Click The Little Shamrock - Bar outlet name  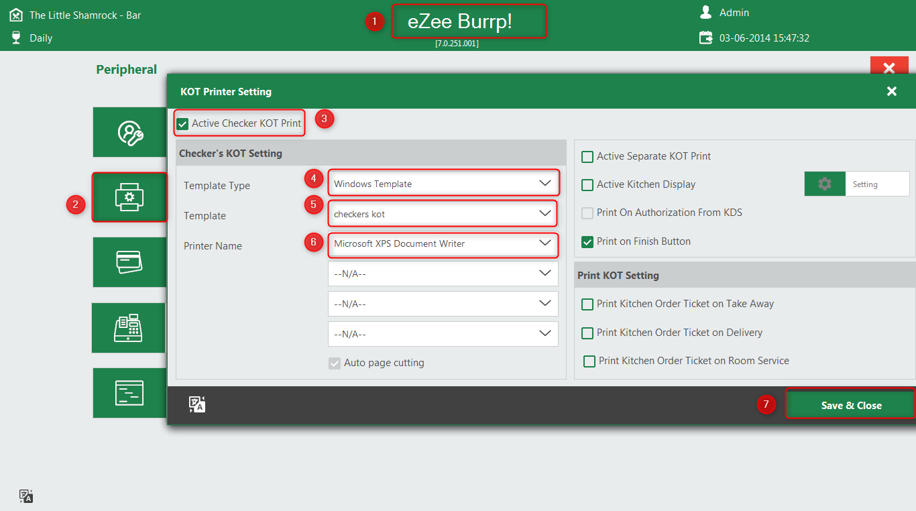pyautogui.click(x=85, y=15)
